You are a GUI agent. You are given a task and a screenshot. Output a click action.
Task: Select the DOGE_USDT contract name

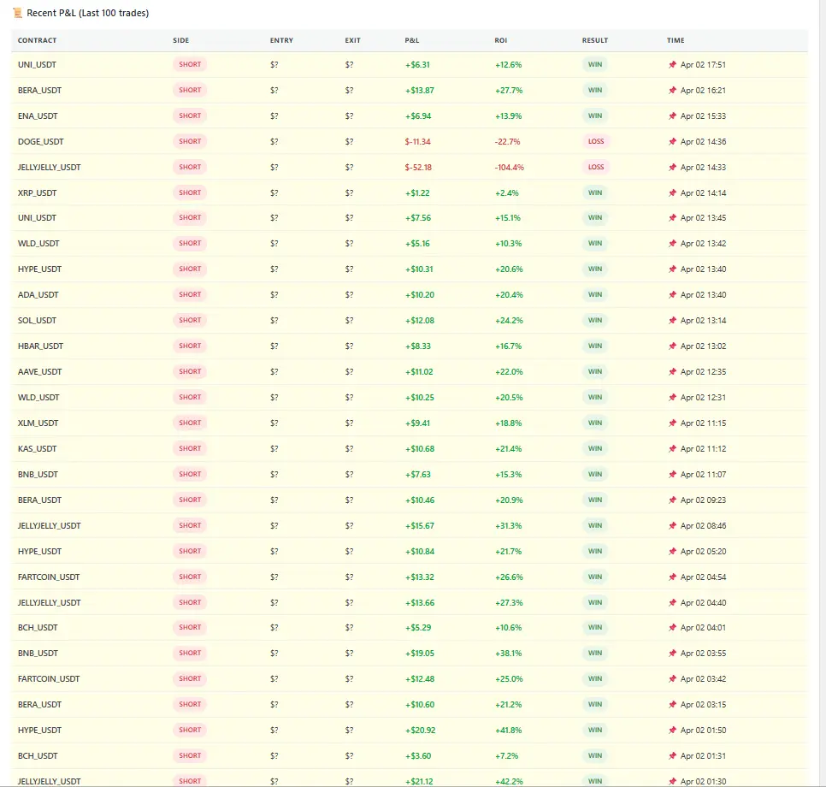40,142
